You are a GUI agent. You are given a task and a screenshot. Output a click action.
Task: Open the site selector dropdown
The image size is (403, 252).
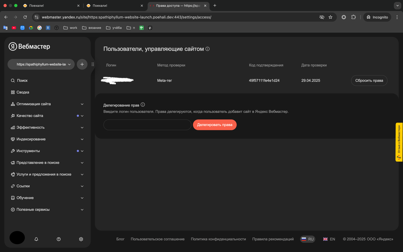click(41, 64)
